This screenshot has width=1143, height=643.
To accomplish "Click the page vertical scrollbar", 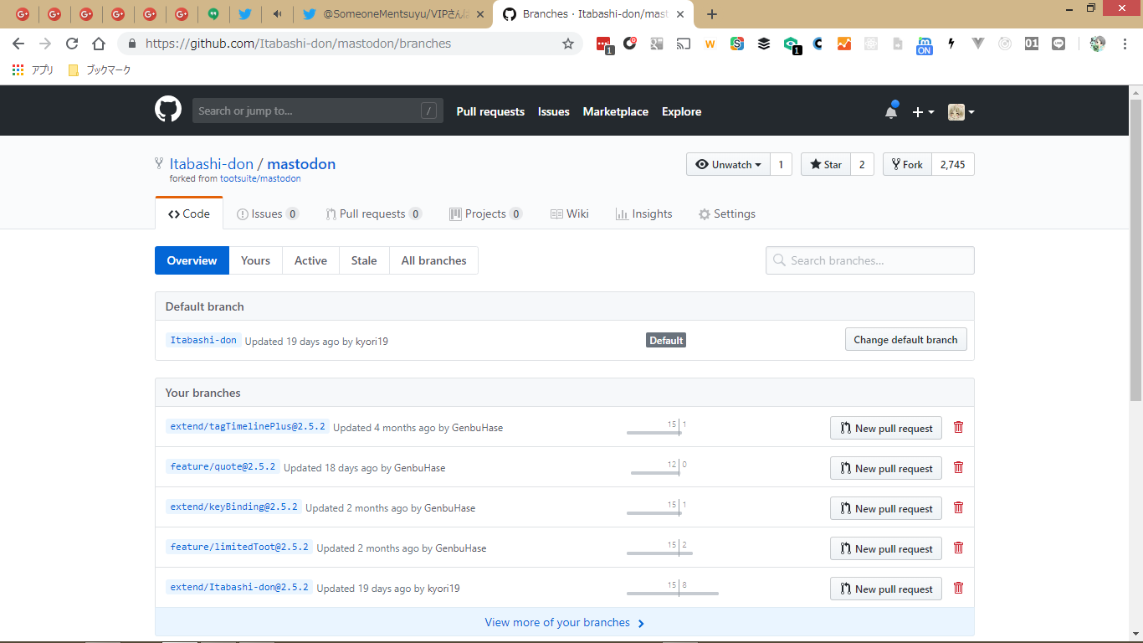I will point(1135,251).
